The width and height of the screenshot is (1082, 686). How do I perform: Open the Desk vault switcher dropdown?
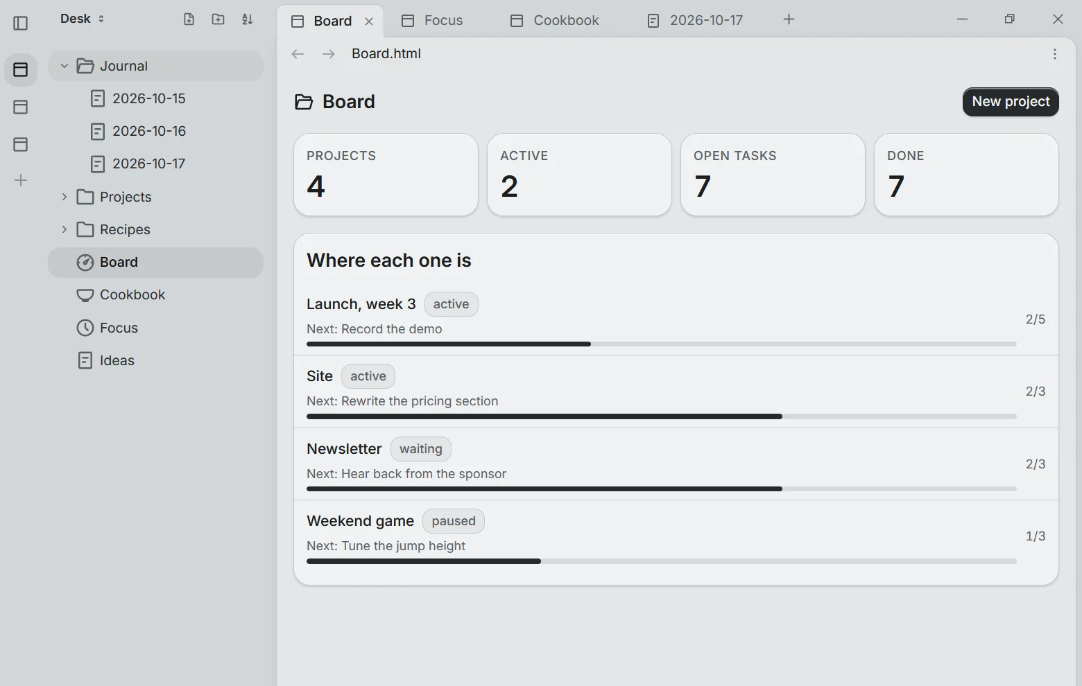(x=83, y=19)
